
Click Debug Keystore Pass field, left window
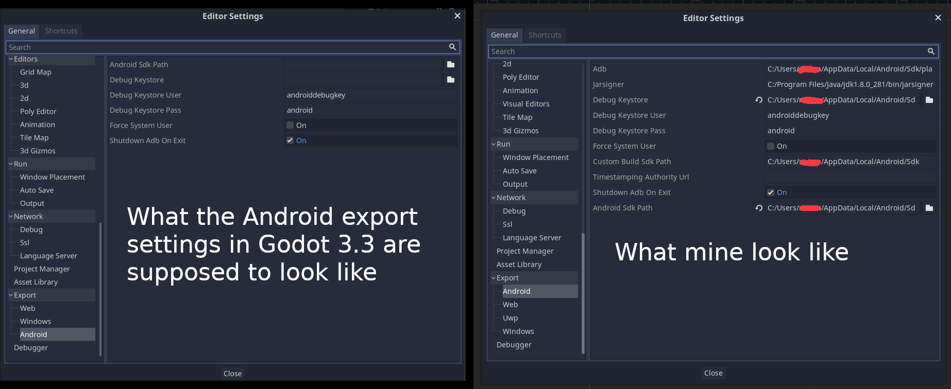pyautogui.click(x=371, y=110)
